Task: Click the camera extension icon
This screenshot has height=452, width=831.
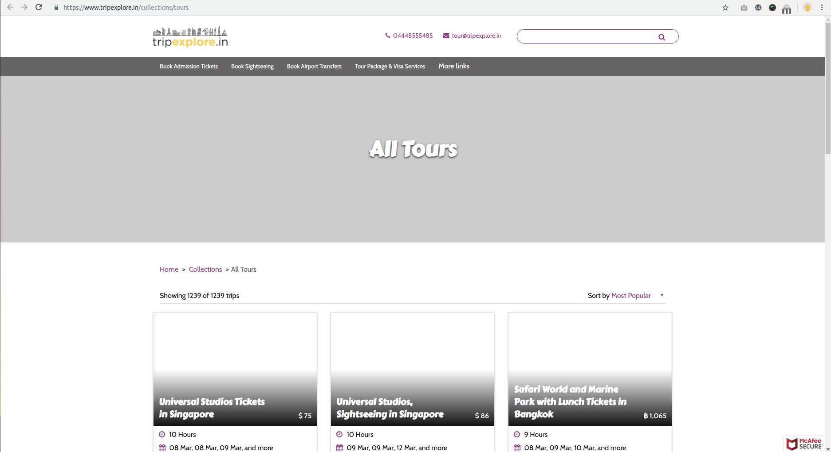Action: pos(744,8)
